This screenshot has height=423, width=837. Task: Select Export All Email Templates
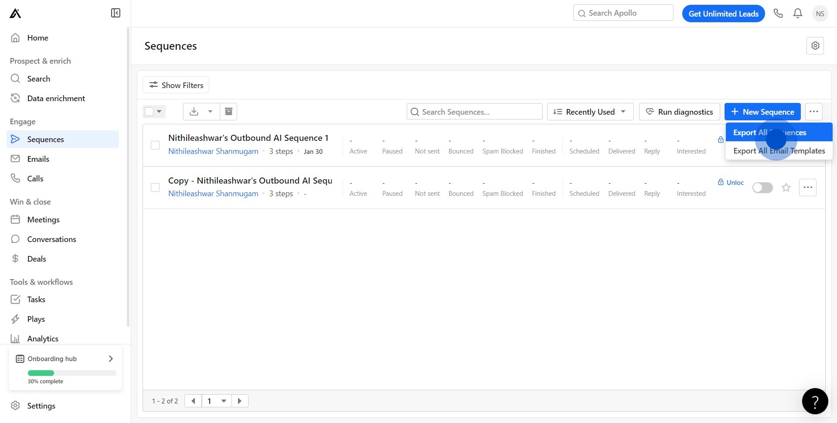pyautogui.click(x=779, y=151)
